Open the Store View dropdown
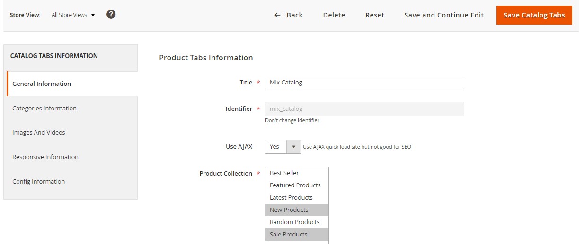This screenshot has height=244, width=584. click(73, 15)
